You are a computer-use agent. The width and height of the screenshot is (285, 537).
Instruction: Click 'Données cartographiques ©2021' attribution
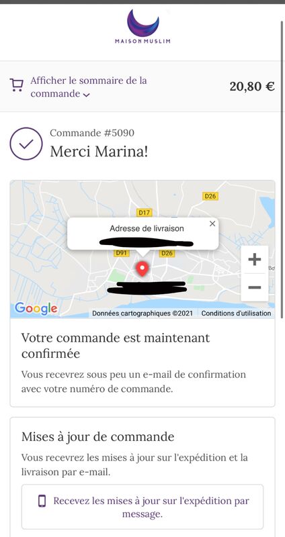point(142,313)
